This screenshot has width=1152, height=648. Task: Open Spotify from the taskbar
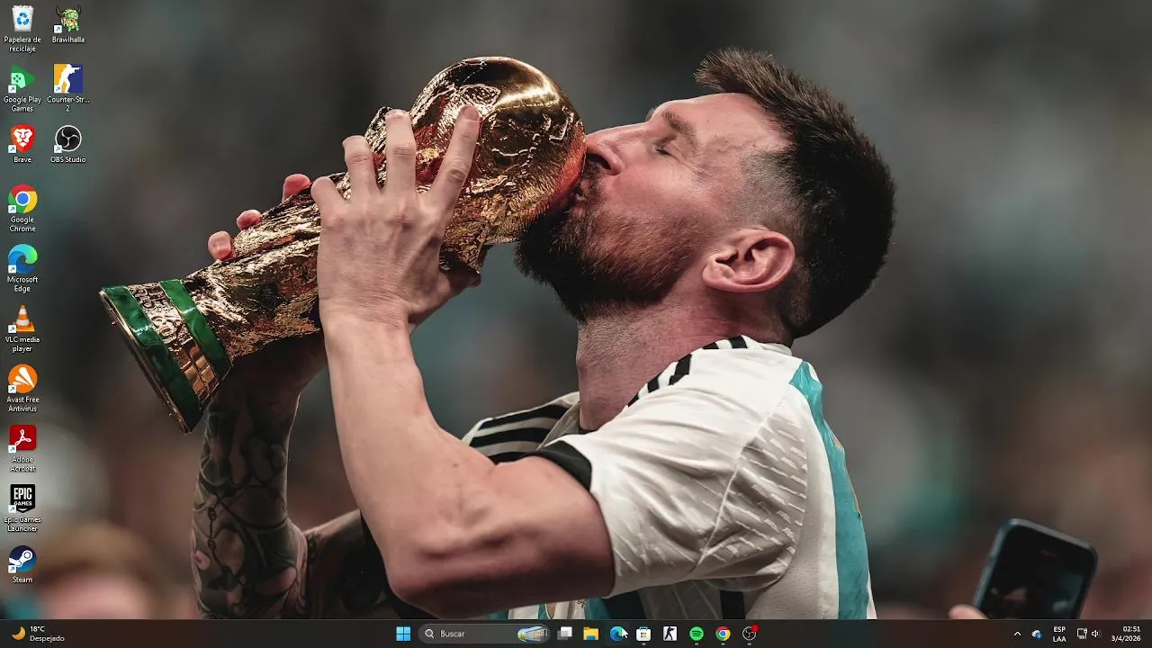point(697,634)
